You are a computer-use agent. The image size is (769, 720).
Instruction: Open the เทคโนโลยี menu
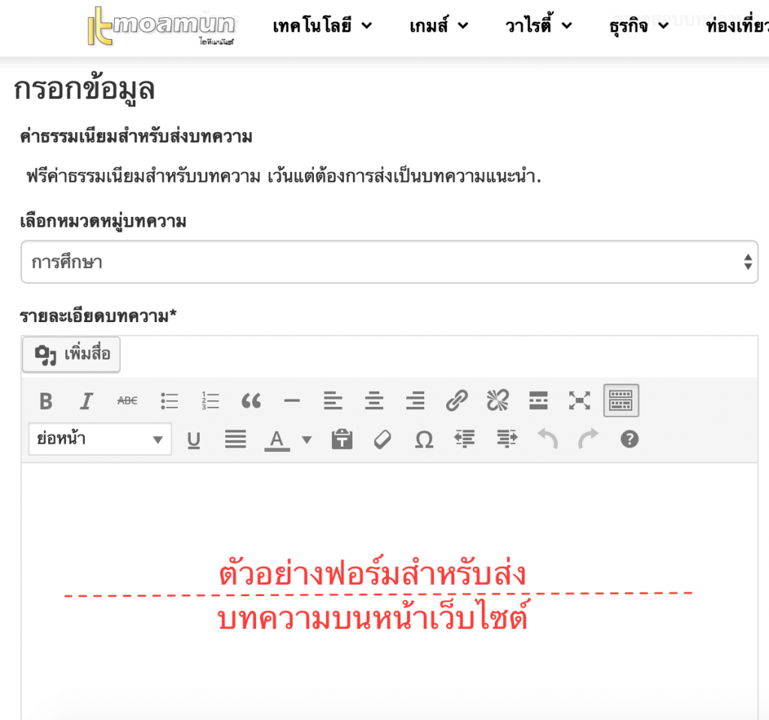click(322, 26)
